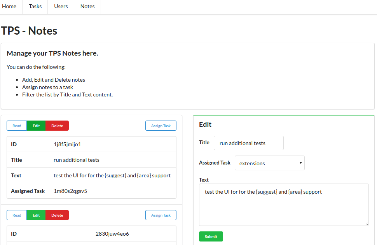Click Read on the first note
The image size is (377, 245).
point(17,126)
